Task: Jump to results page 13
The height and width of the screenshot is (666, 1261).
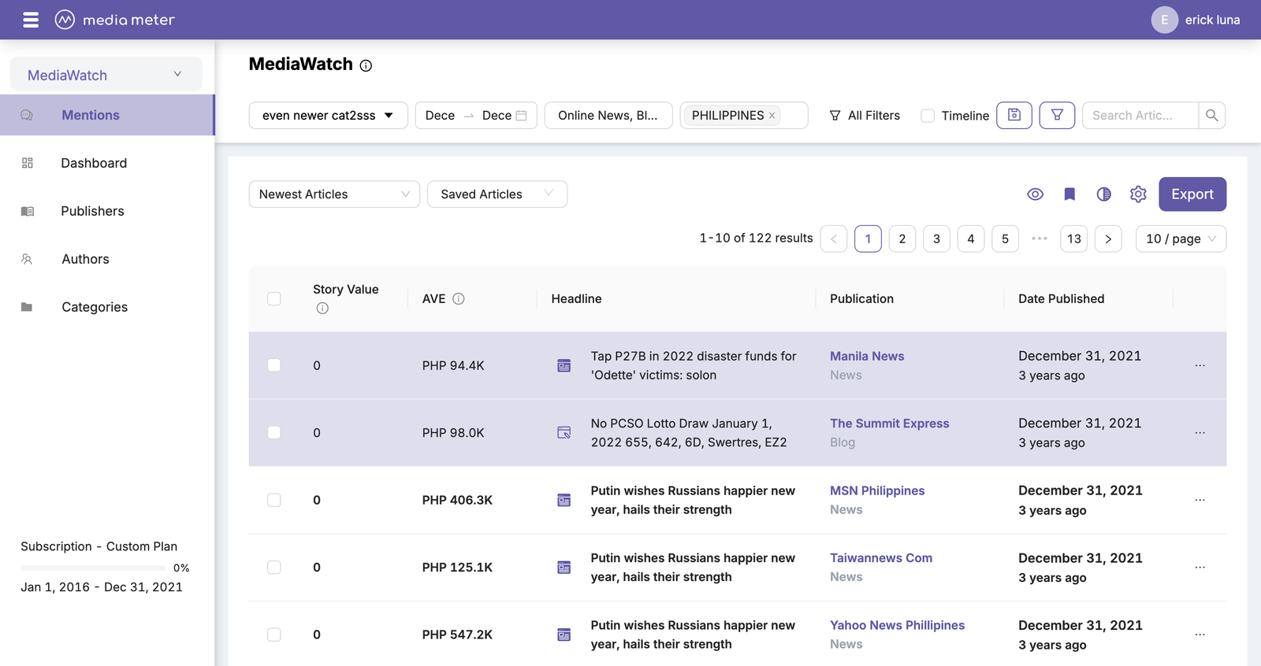Action: 1074,239
